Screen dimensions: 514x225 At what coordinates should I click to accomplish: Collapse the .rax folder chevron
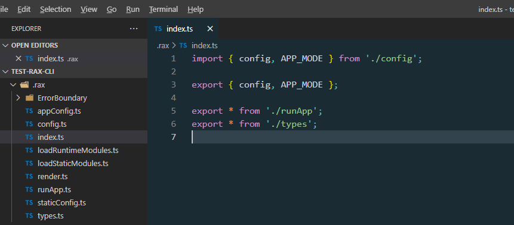(13, 85)
